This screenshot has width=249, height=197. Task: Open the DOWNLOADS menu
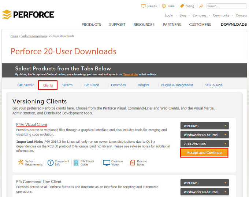pyautogui.click(x=234, y=25)
